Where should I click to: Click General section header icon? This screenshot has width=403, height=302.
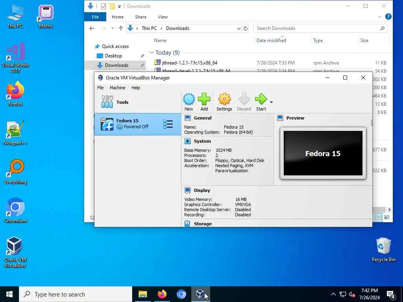[188, 118]
